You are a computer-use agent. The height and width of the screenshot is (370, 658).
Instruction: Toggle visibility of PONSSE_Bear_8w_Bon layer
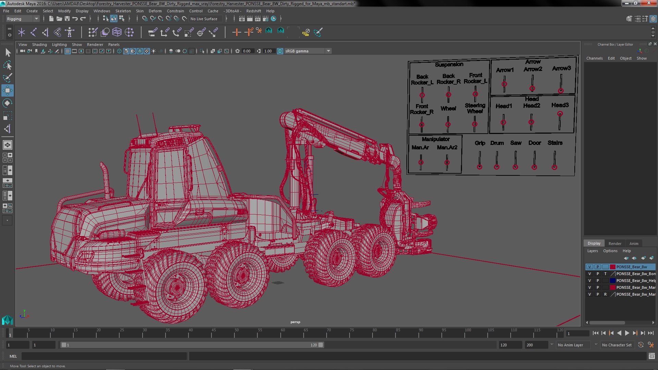(x=589, y=274)
